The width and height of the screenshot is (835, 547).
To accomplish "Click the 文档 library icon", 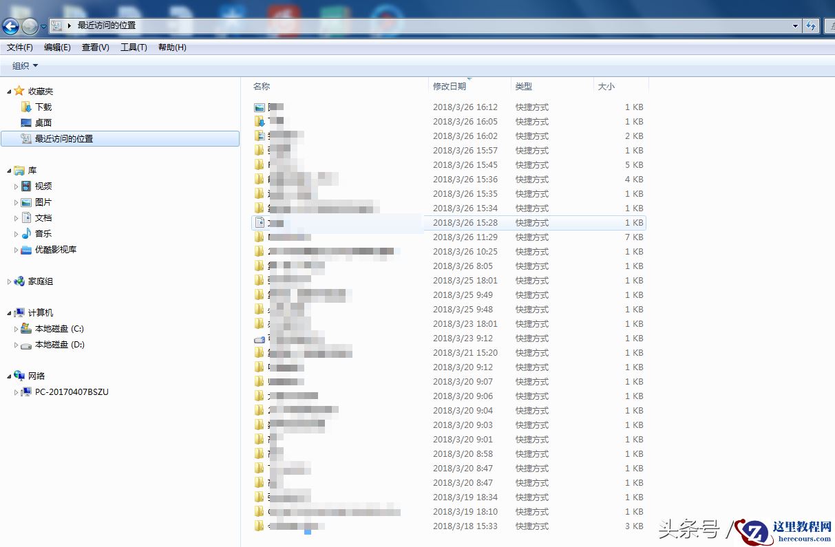I will pos(26,217).
